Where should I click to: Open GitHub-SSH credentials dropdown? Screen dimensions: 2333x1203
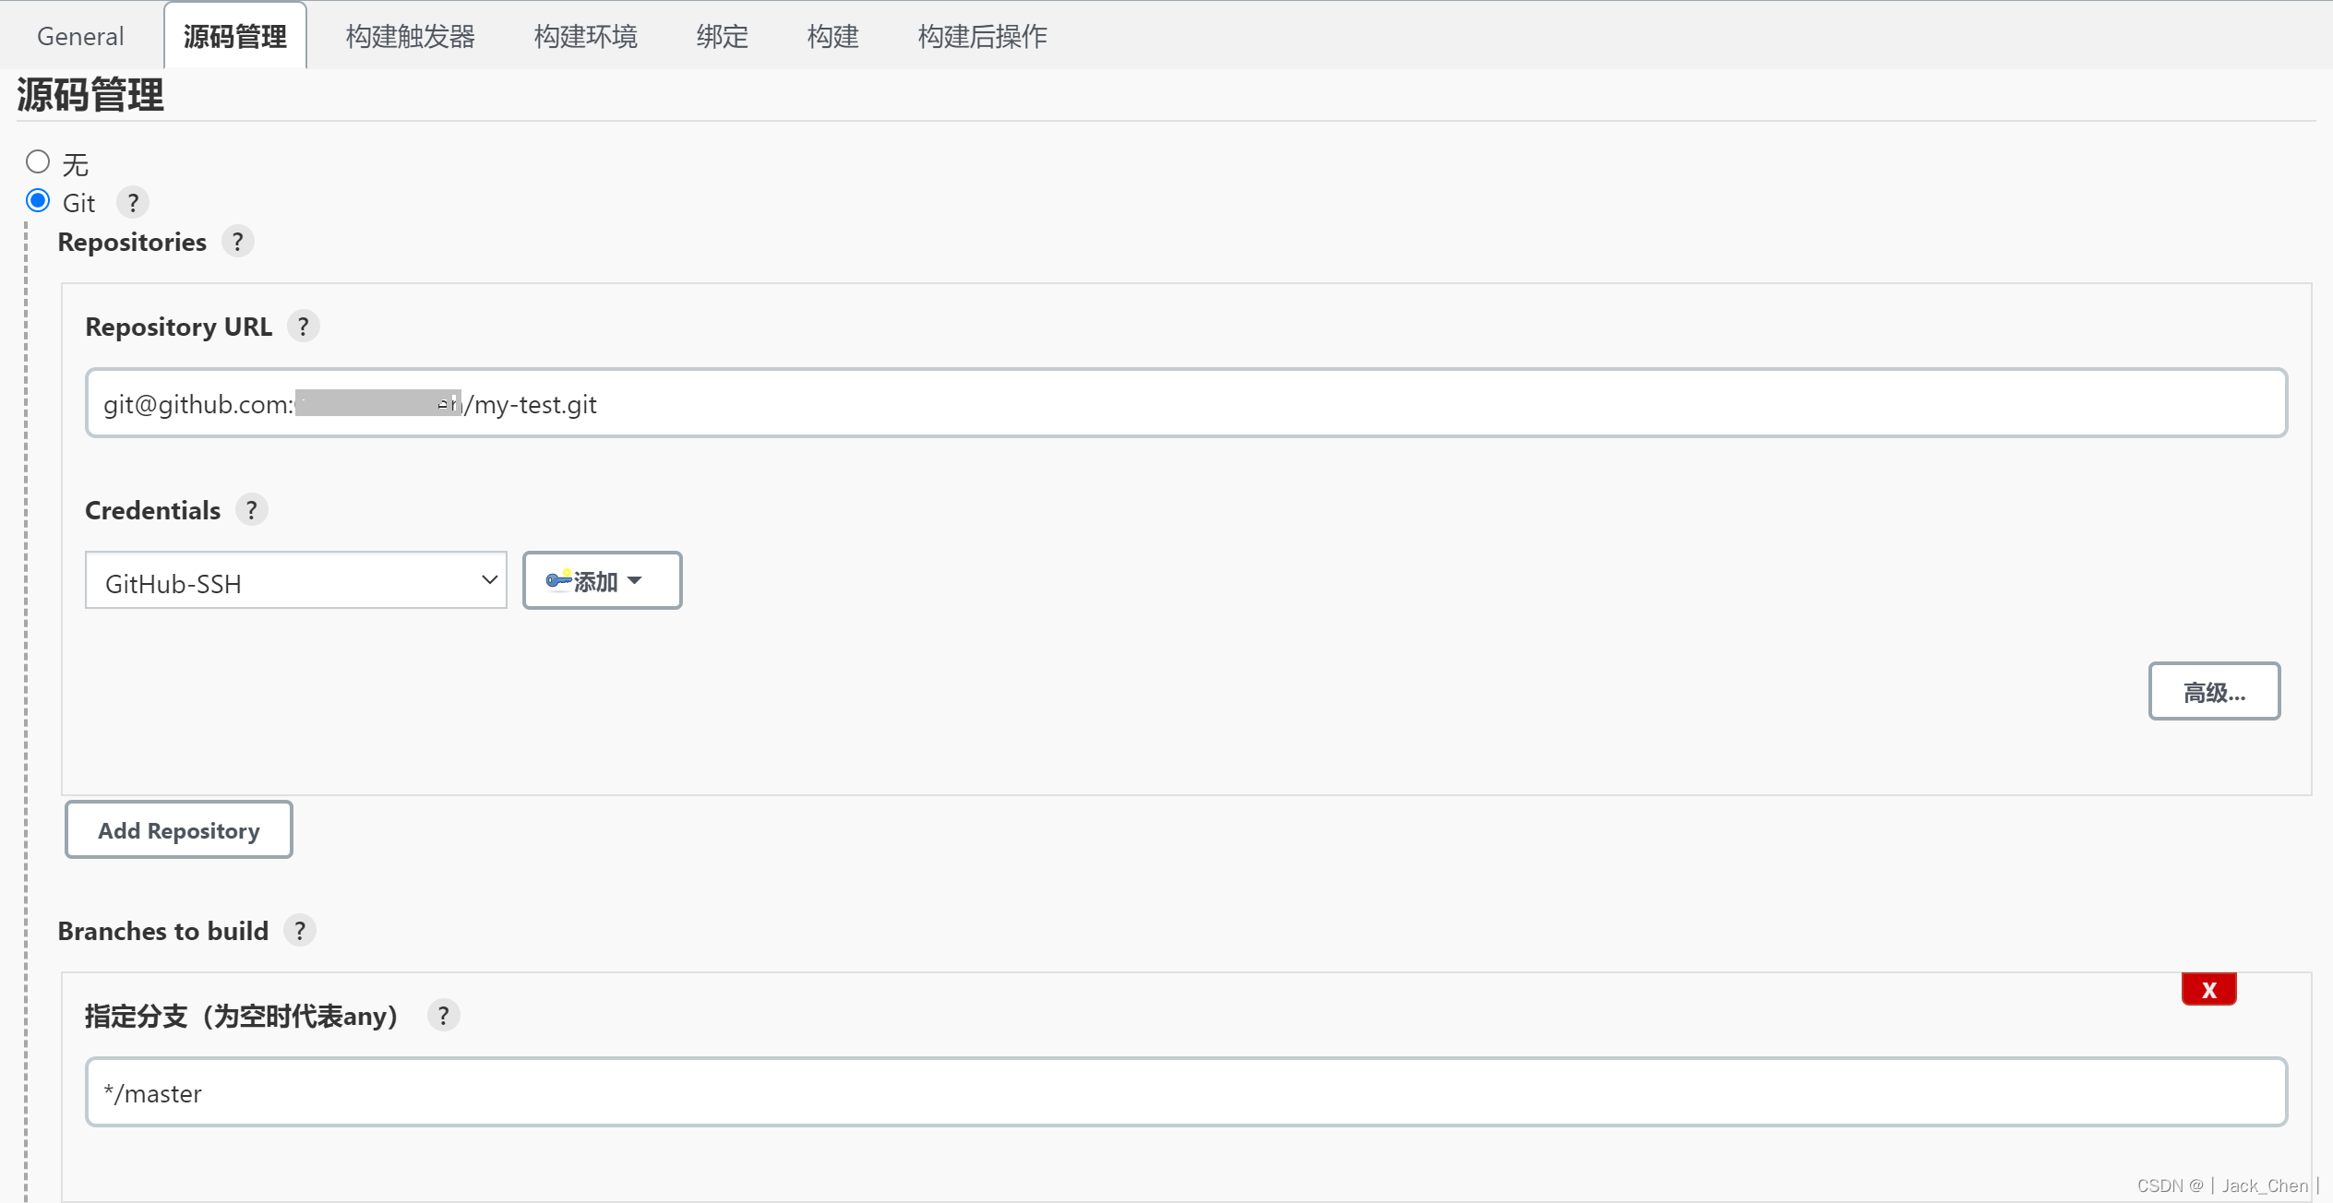295,581
